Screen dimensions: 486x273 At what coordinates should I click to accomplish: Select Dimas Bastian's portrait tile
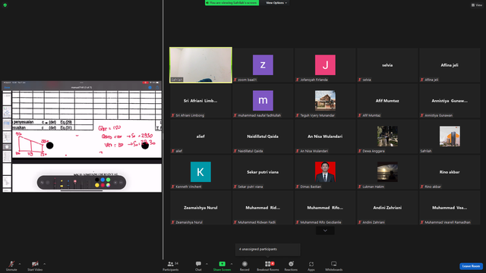[325, 172]
